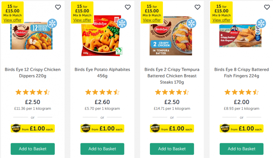Viewport: 273px width, 158px height.
Task: Click the heart icon on Battered Fish Fingers
Action: [x=267, y=7]
